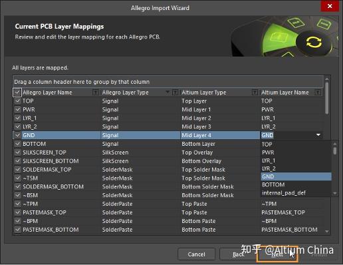Select the Mid Layer 1 cell
This screenshot has width=343, height=265.
(x=220, y=109)
